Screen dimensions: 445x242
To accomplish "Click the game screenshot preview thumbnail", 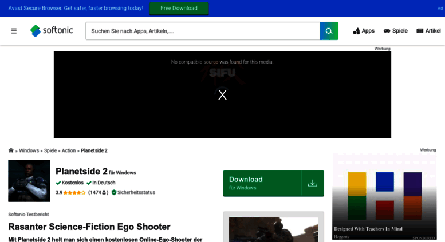I will [x=274, y=229].
